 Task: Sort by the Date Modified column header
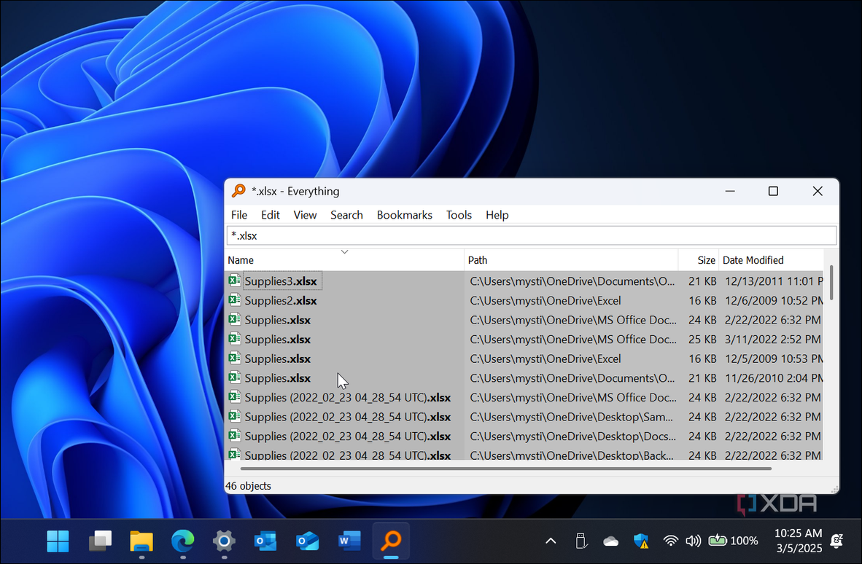(x=772, y=260)
